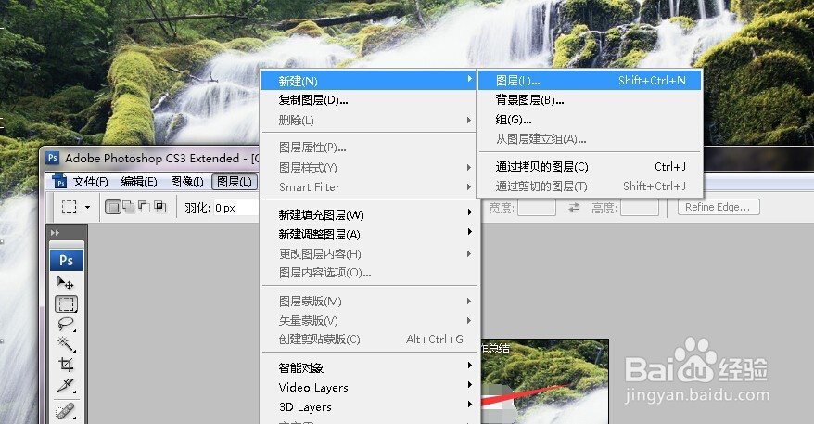Viewport: 814px width, 424px height.
Task: Choose Subtract from selection mode
Action: click(145, 207)
